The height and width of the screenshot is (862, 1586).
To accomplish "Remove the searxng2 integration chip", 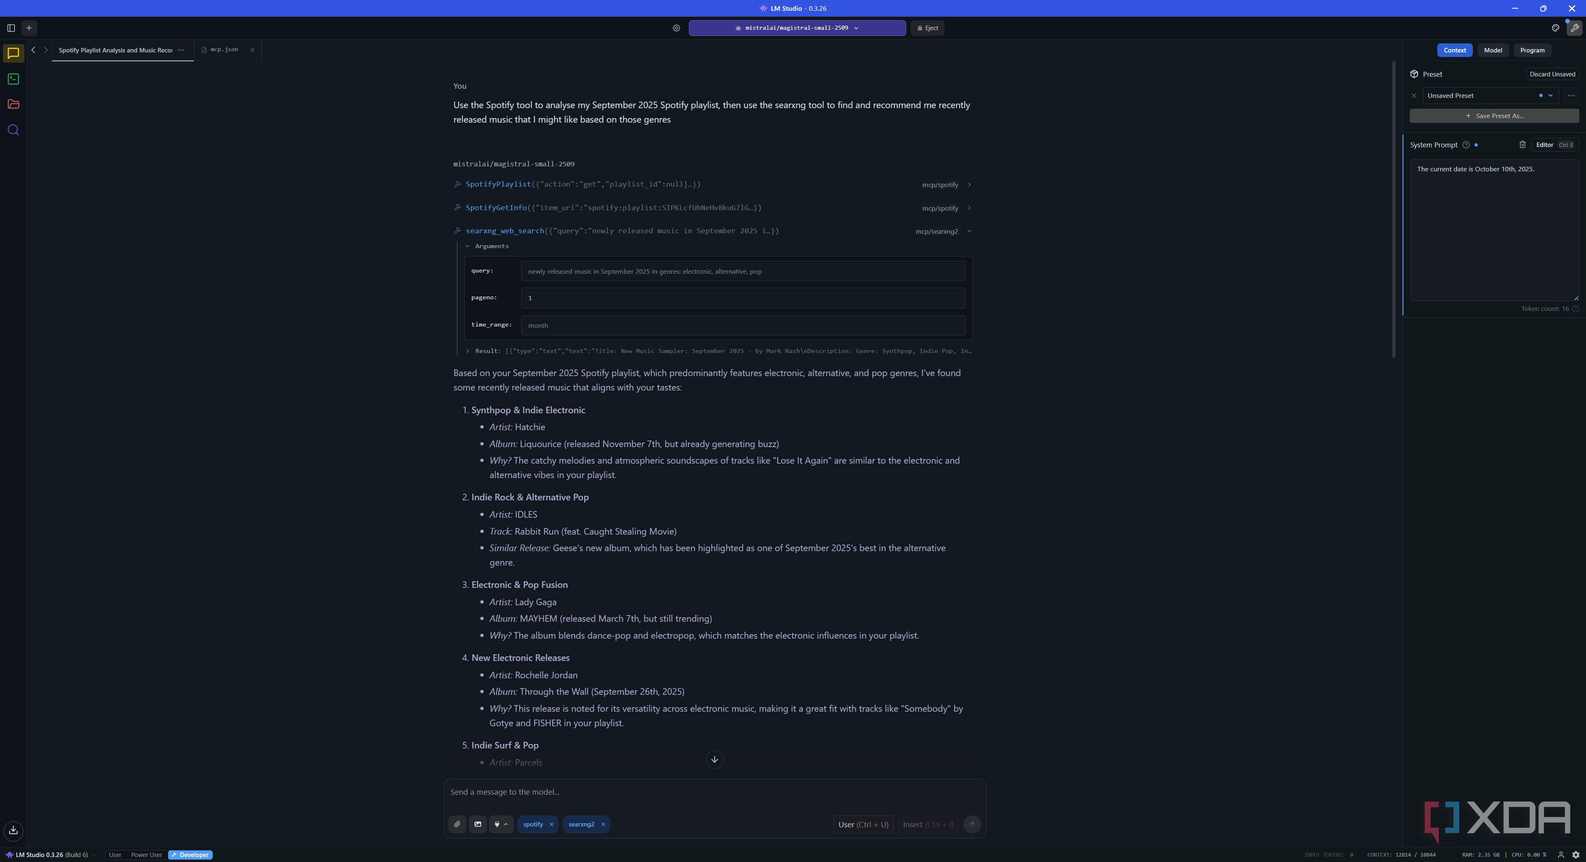I will (603, 824).
